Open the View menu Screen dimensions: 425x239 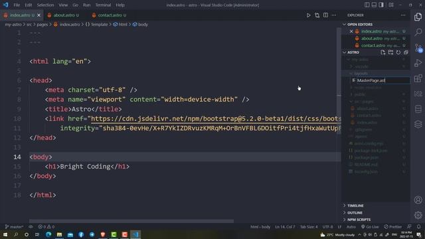click(x=63, y=5)
